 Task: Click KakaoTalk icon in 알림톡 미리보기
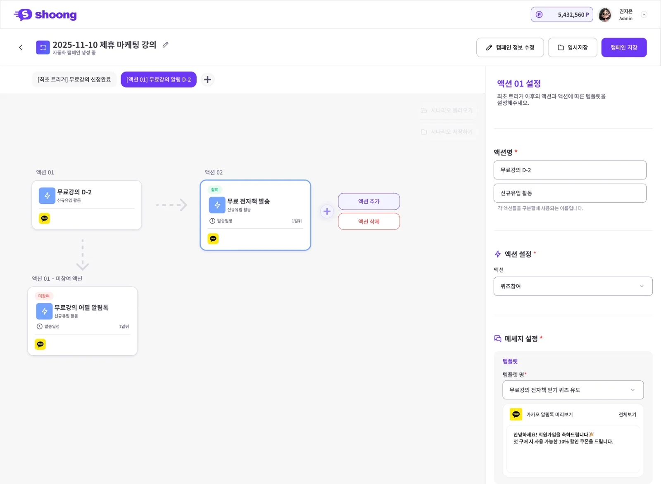click(516, 414)
